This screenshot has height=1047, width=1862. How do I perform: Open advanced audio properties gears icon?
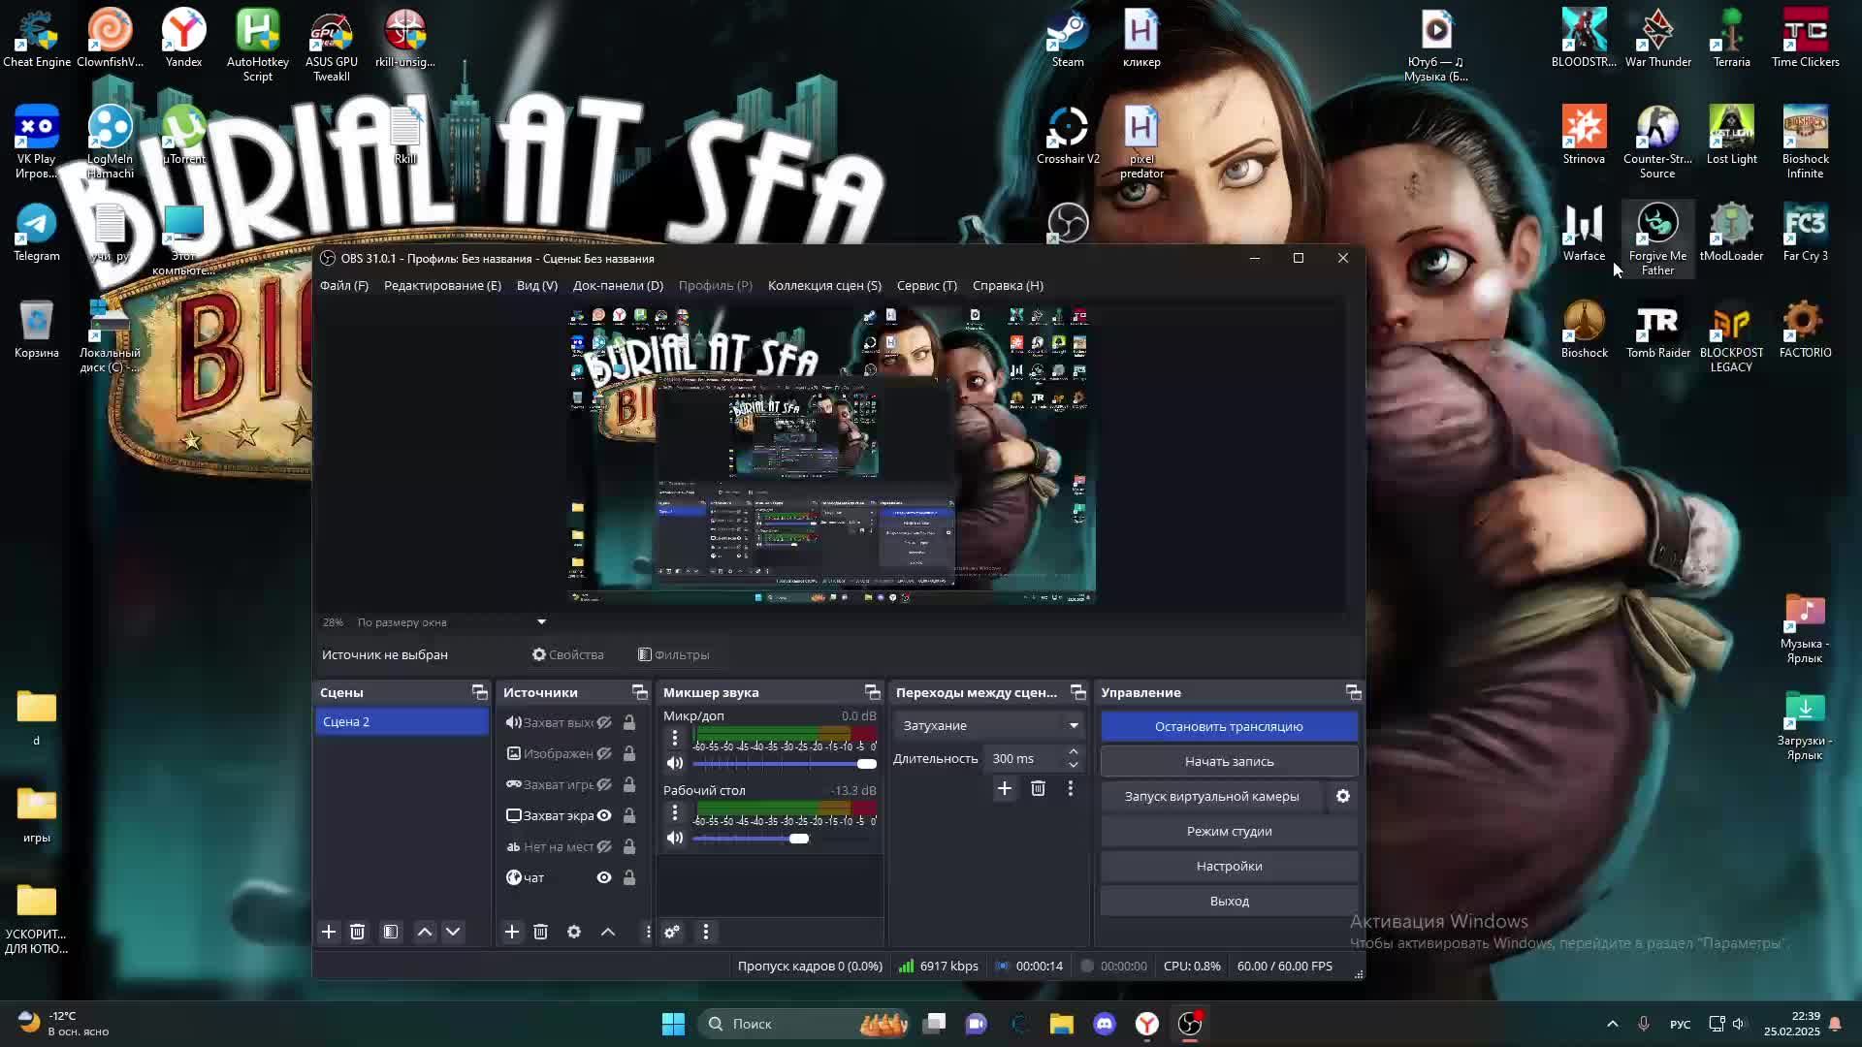point(672,932)
